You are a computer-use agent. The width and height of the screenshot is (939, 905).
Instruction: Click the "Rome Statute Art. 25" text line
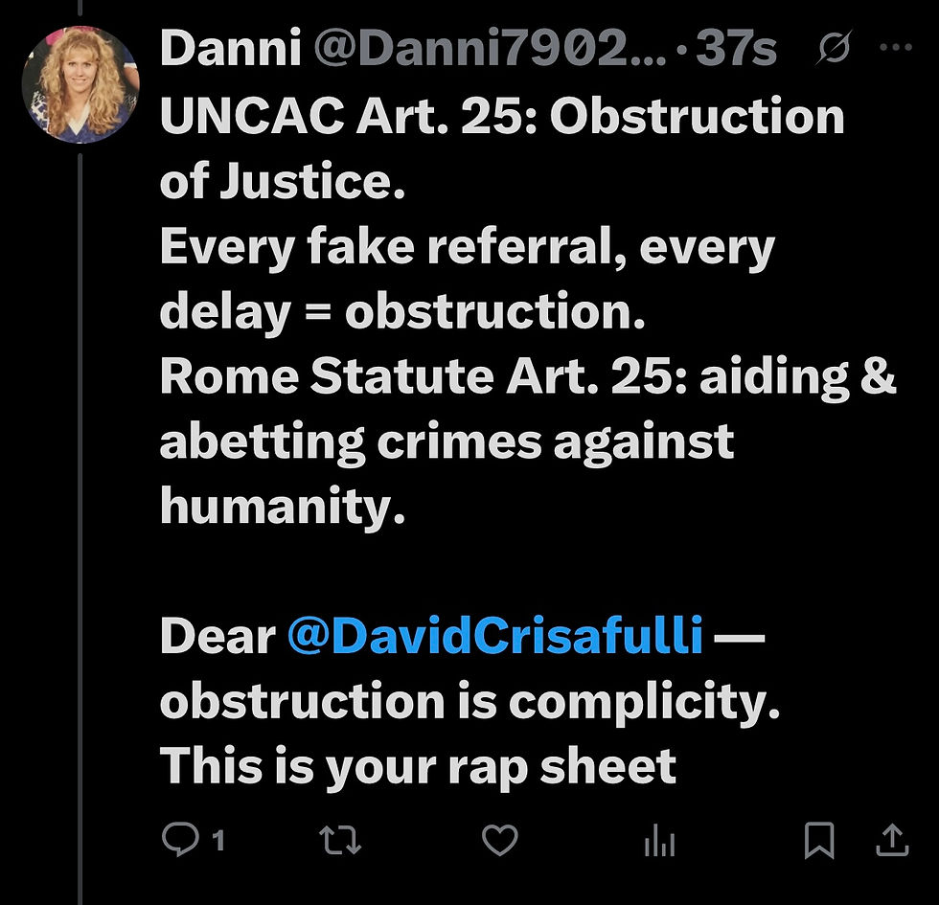pos(422,377)
